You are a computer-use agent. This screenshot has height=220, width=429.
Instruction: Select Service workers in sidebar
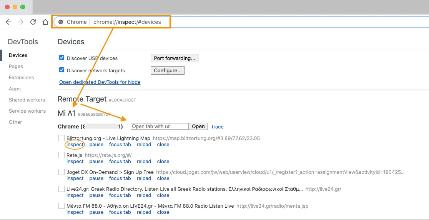coord(27,111)
